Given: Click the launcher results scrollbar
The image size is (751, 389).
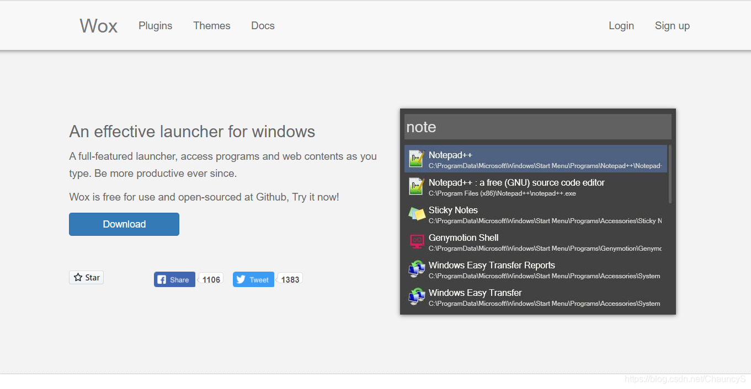Looking at the screenshot, I should pos(670,174).
